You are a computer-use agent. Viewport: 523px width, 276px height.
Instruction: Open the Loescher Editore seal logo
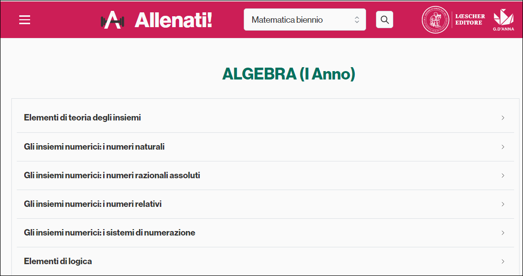click(x=435, y=20)
